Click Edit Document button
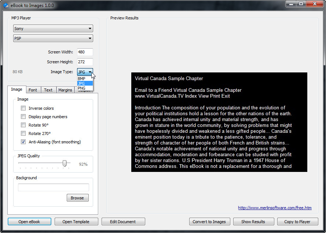 (x=123, y=222)
